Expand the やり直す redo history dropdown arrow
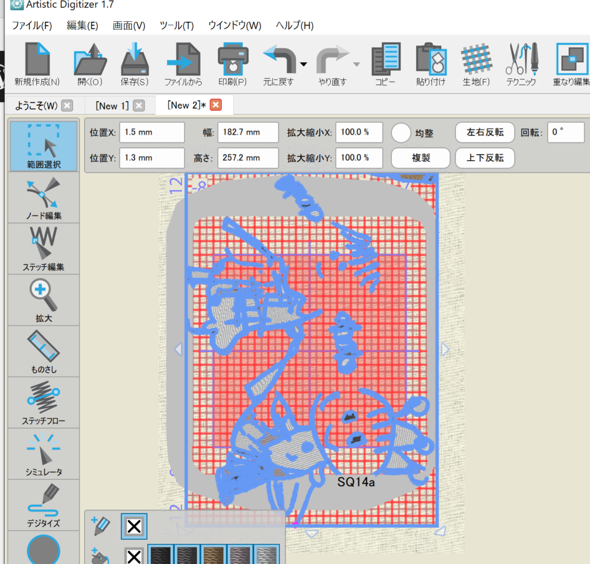 click(356, 63)
